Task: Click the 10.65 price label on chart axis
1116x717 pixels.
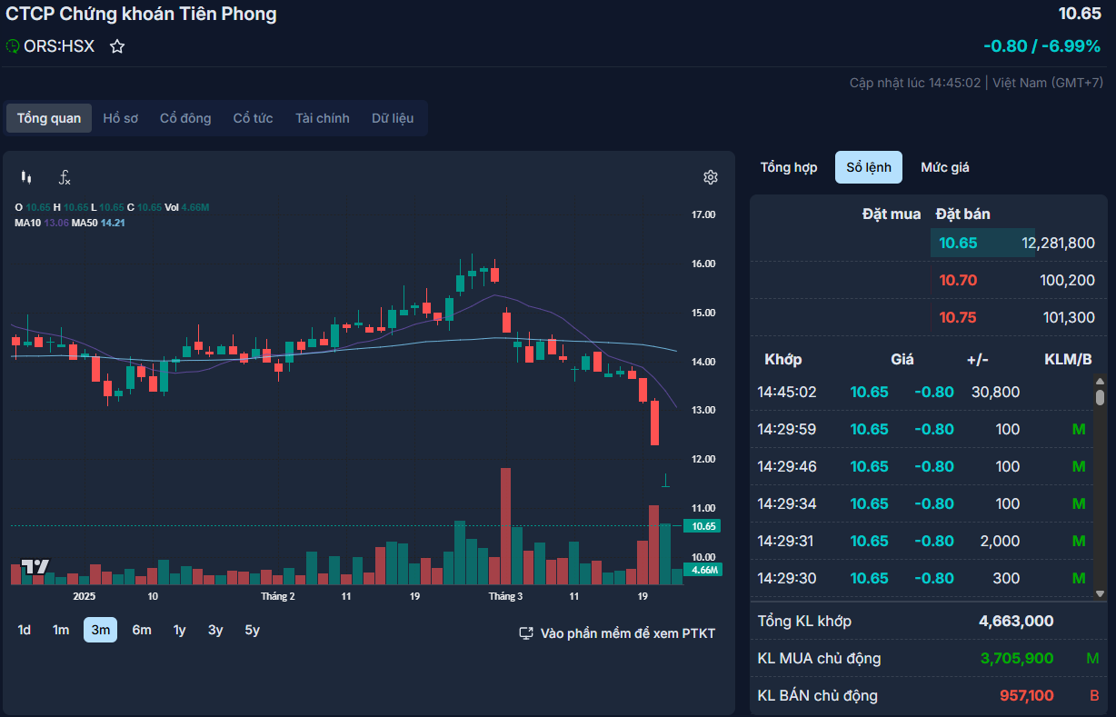Action: (x=704, y=526)
